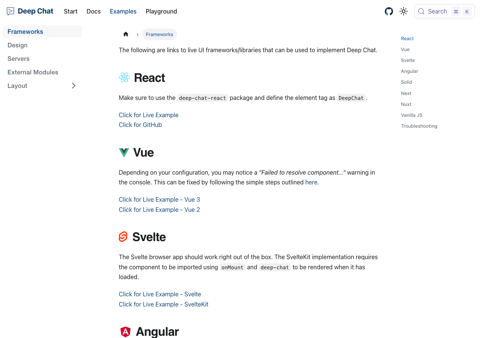Open the Layout sidebar category
481x338 pixels.
coord(17,86)
